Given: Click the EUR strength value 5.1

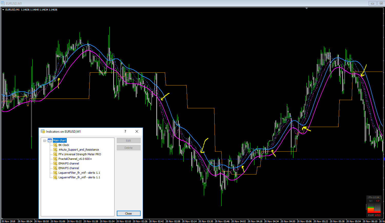Looking at the screenshot, I should [371, 201].
